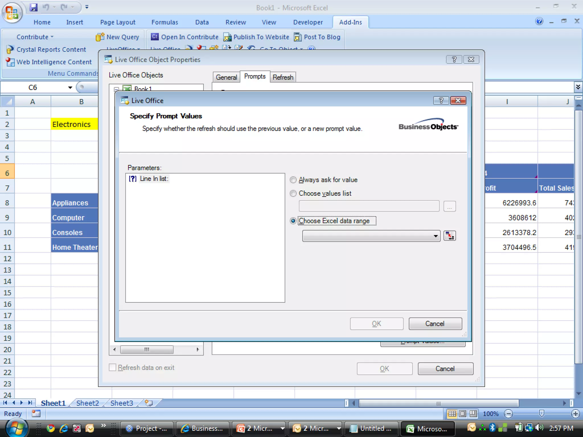This screenshot has width=583, height=437.
Task: Switch to Sheet3 worksheet tab
Action: [x=122, y=403]
